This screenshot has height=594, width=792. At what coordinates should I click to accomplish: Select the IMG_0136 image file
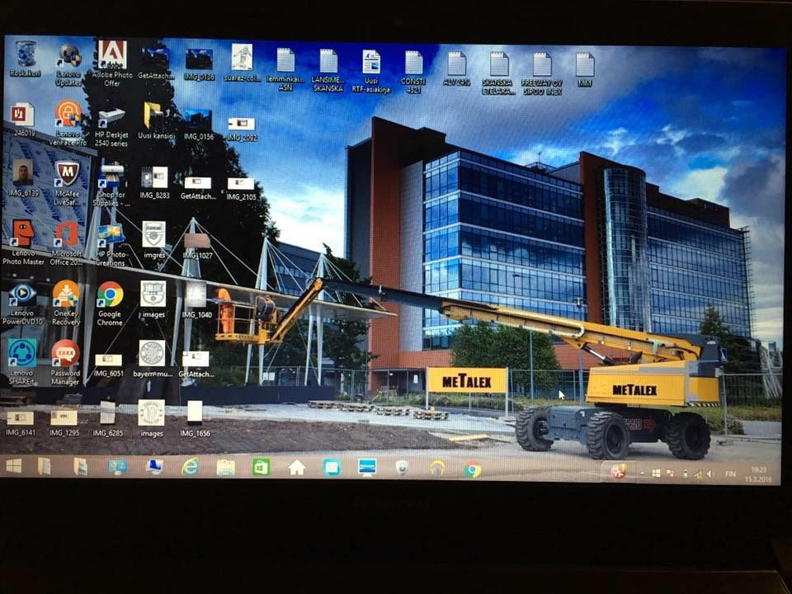click(x=199, y=64)
